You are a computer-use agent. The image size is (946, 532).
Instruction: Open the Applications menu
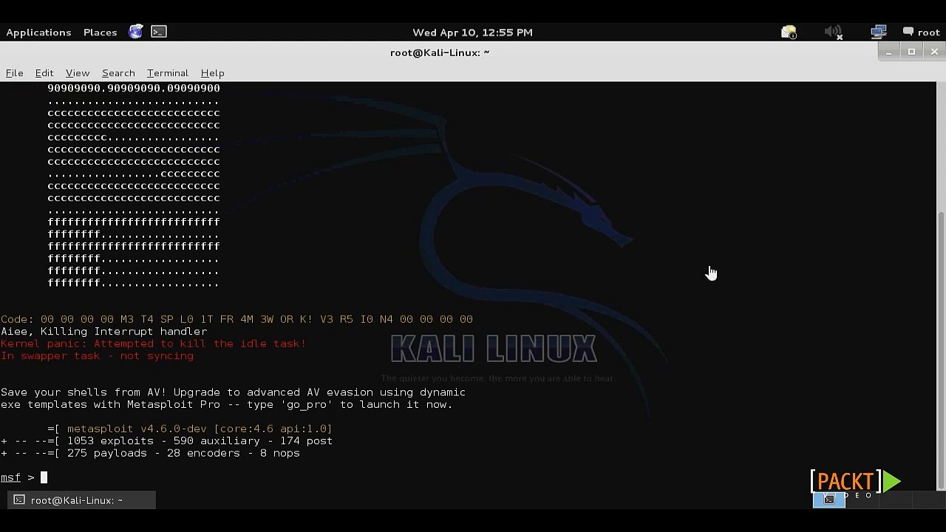[x=38, y=33]
